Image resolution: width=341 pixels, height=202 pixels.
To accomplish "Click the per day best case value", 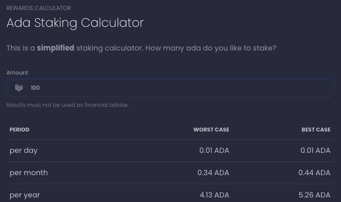I will tap(315, 151).
